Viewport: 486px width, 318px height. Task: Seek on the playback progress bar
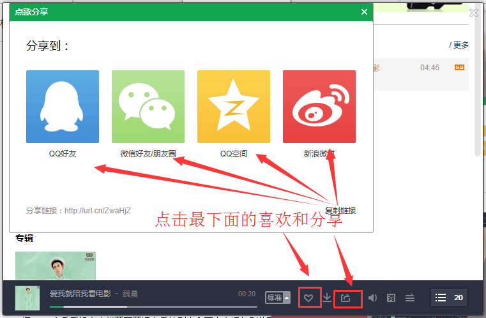[x=153, y=307]
